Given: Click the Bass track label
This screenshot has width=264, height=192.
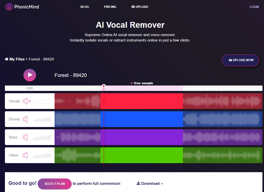Looking at the screenshot, I should [x=13, y=137].
